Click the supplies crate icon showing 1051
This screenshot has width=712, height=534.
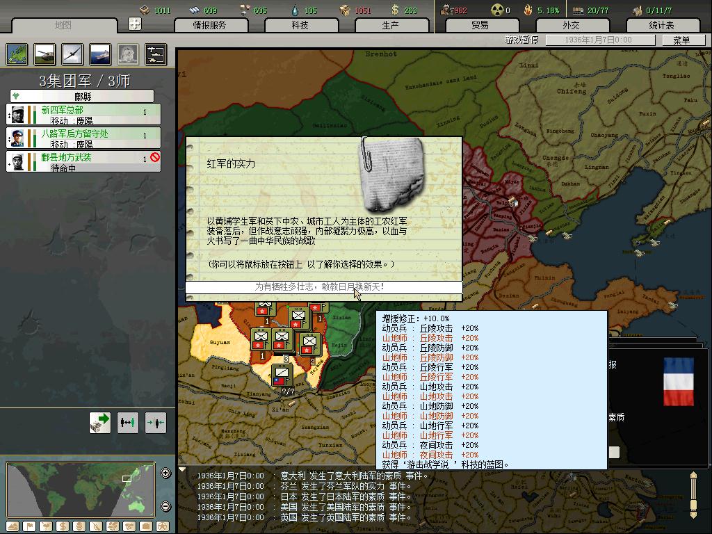click(346, 10)
